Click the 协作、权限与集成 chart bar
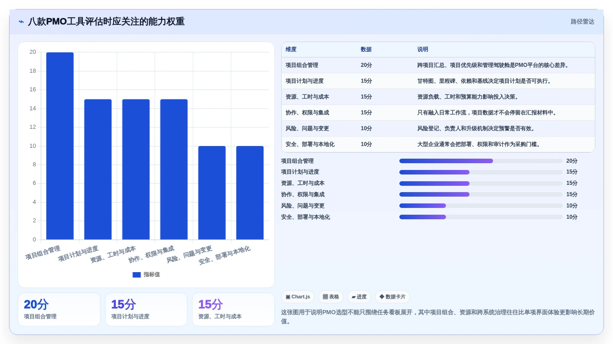 [x=174, y=170]
